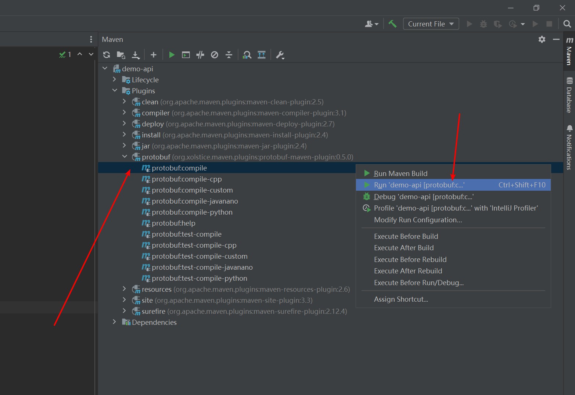This screenshot has height=395, width=575.
Task: Choose Run Maven Build from context menu
Action: click(x=453, y=173)
